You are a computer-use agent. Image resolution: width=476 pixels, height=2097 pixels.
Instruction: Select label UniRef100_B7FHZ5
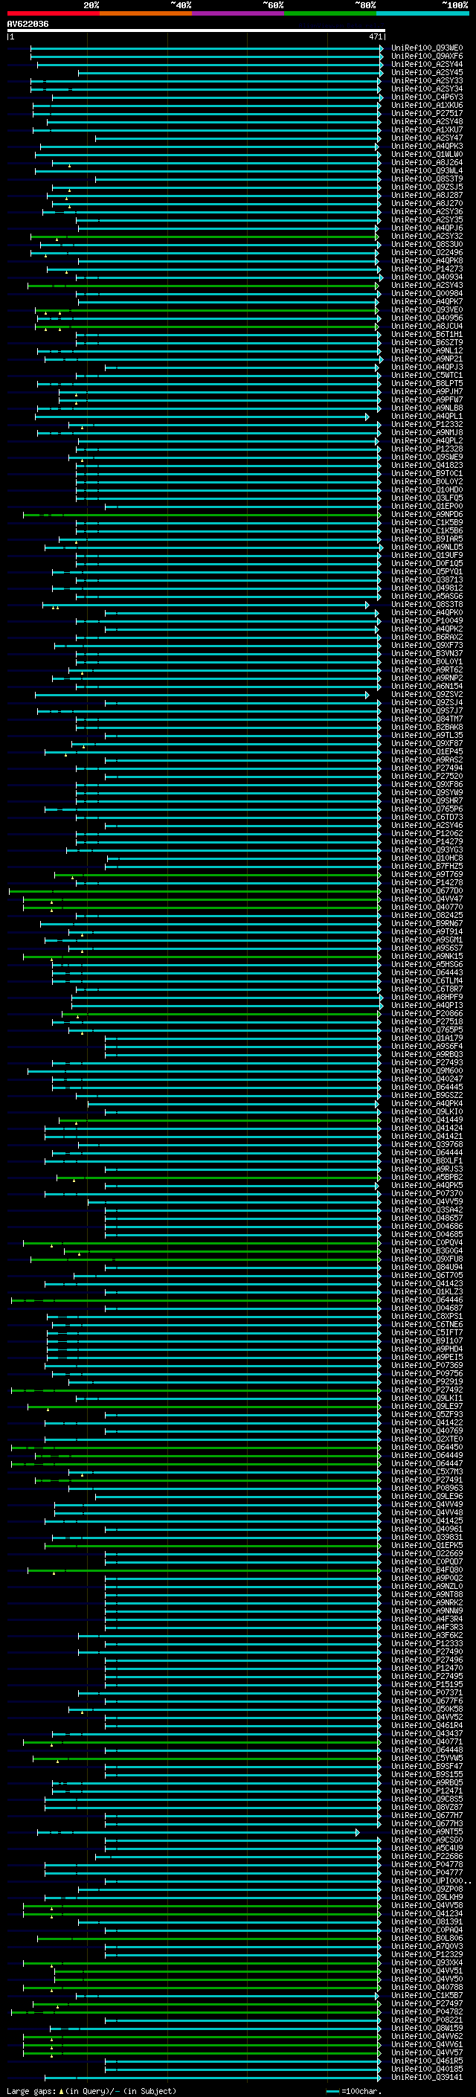click(x=427, y=866)
